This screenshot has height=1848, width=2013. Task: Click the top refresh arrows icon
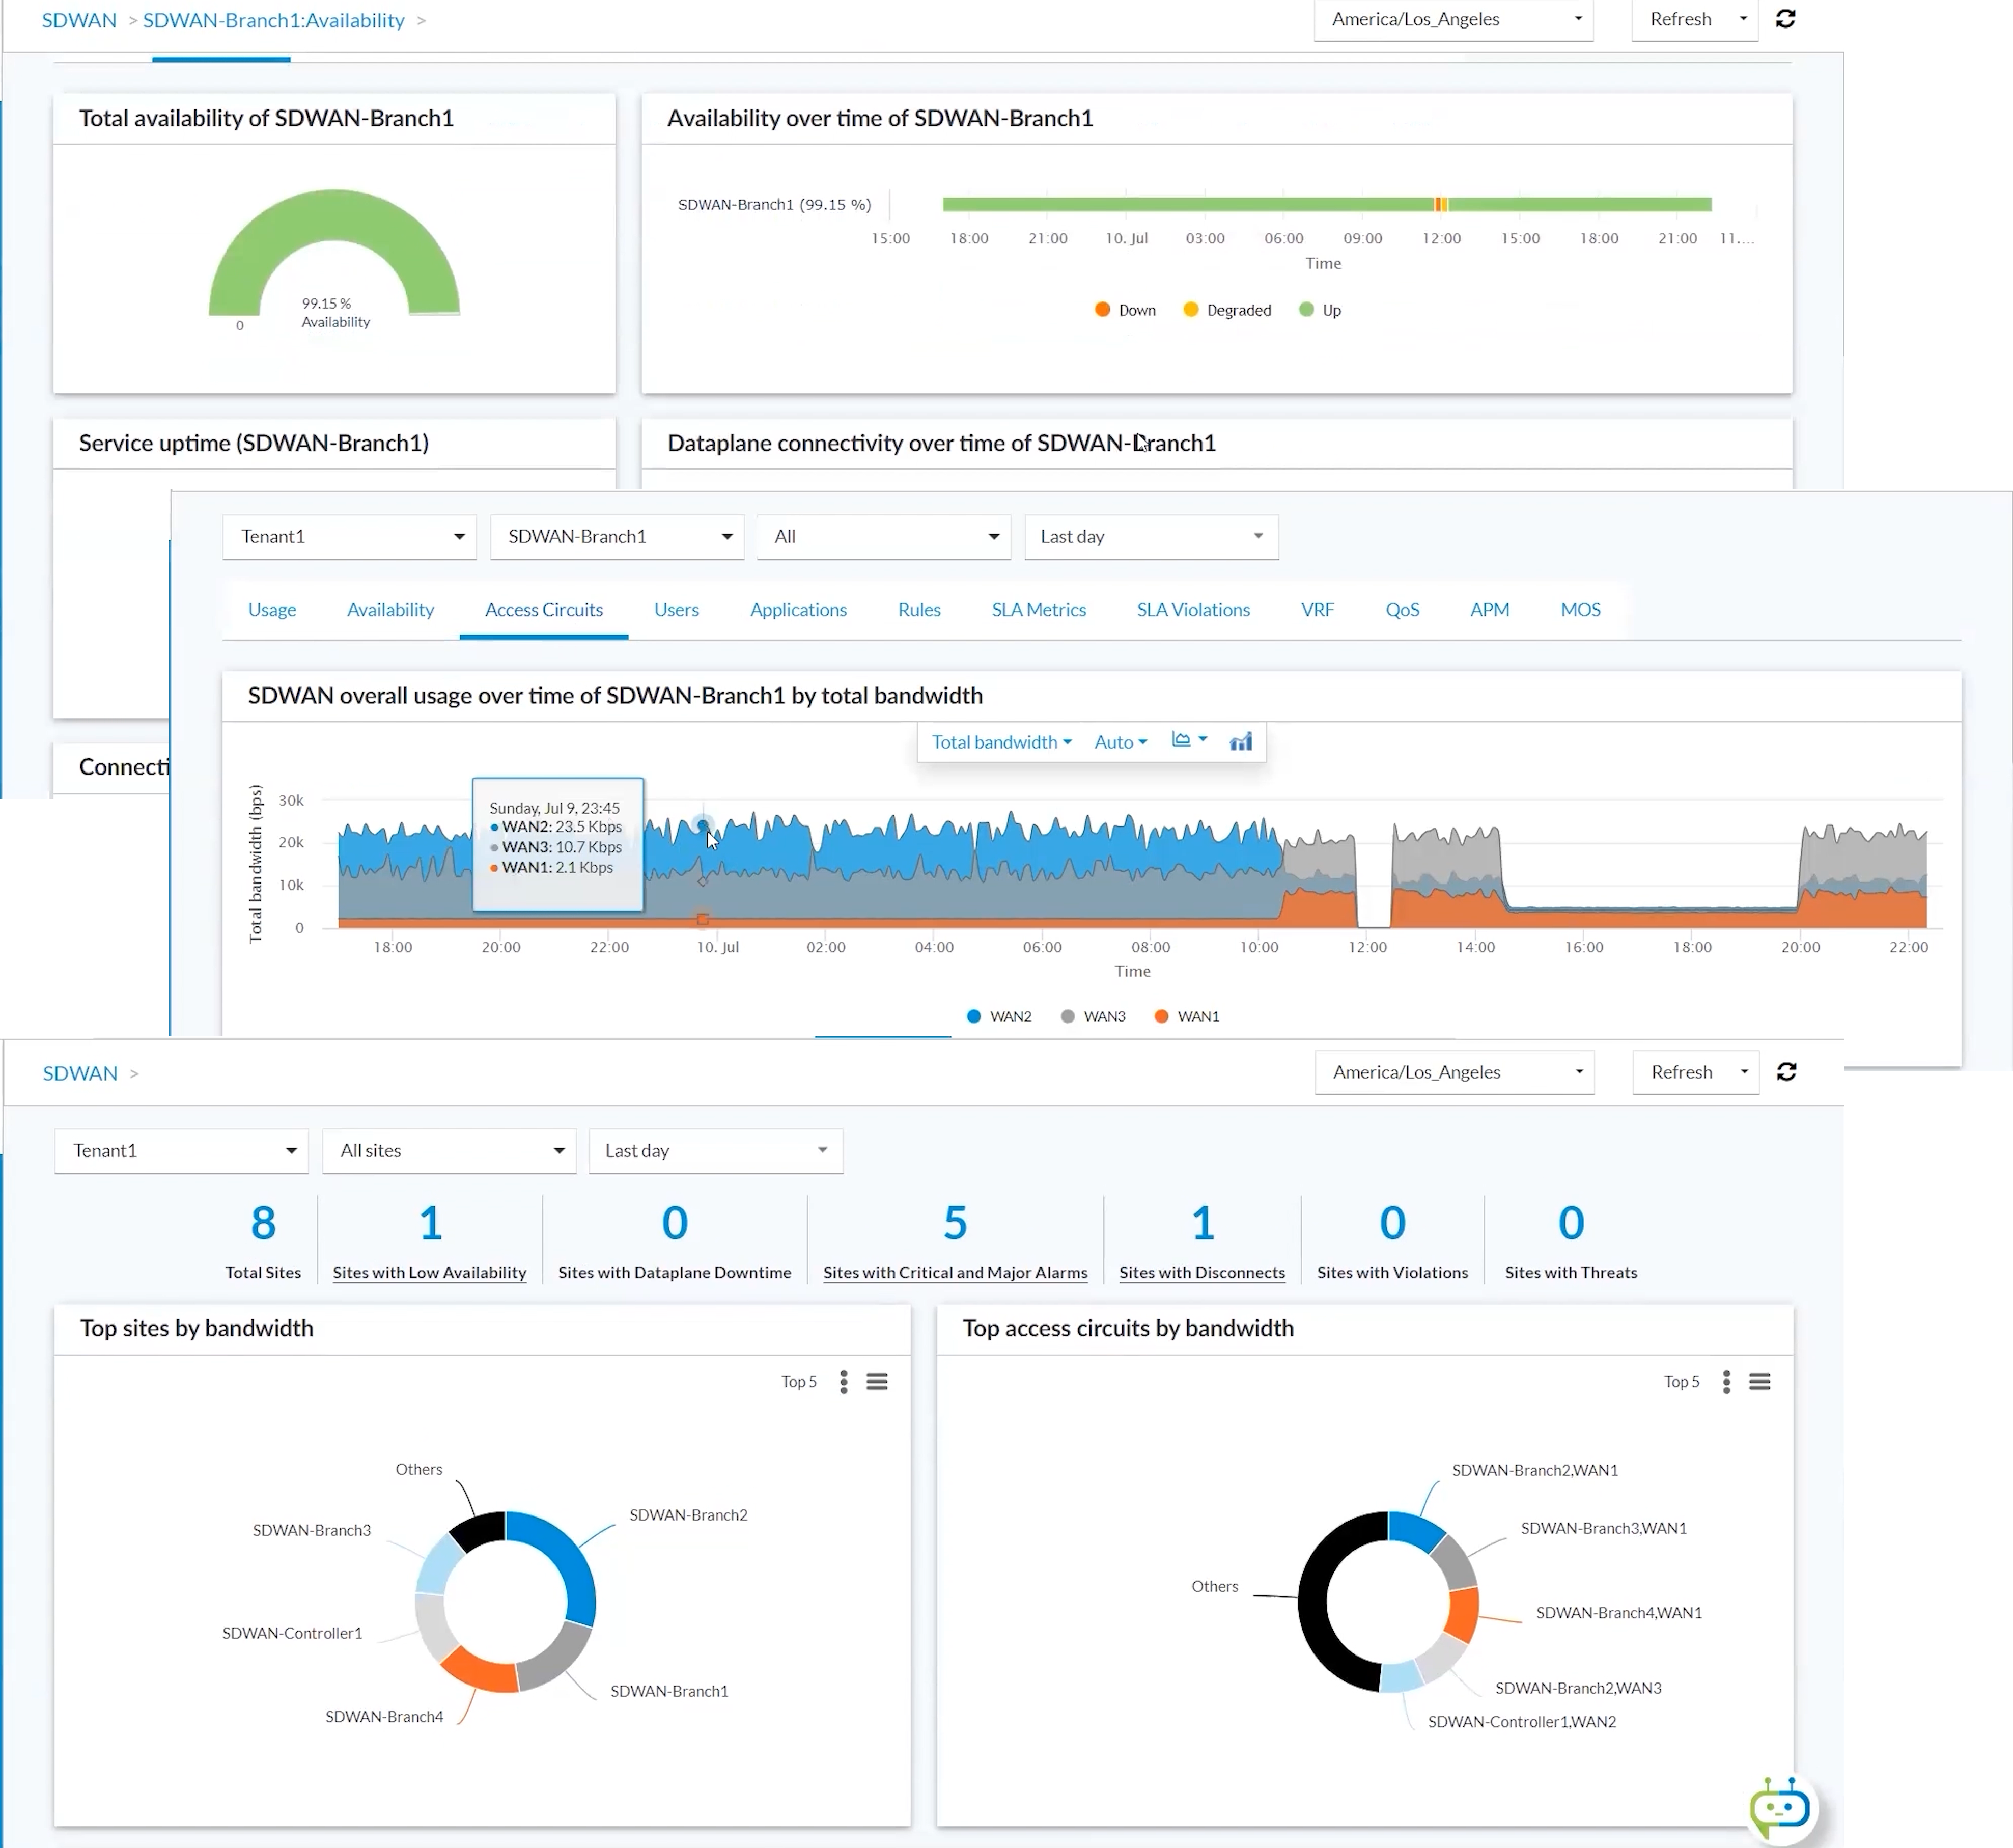1785,19
